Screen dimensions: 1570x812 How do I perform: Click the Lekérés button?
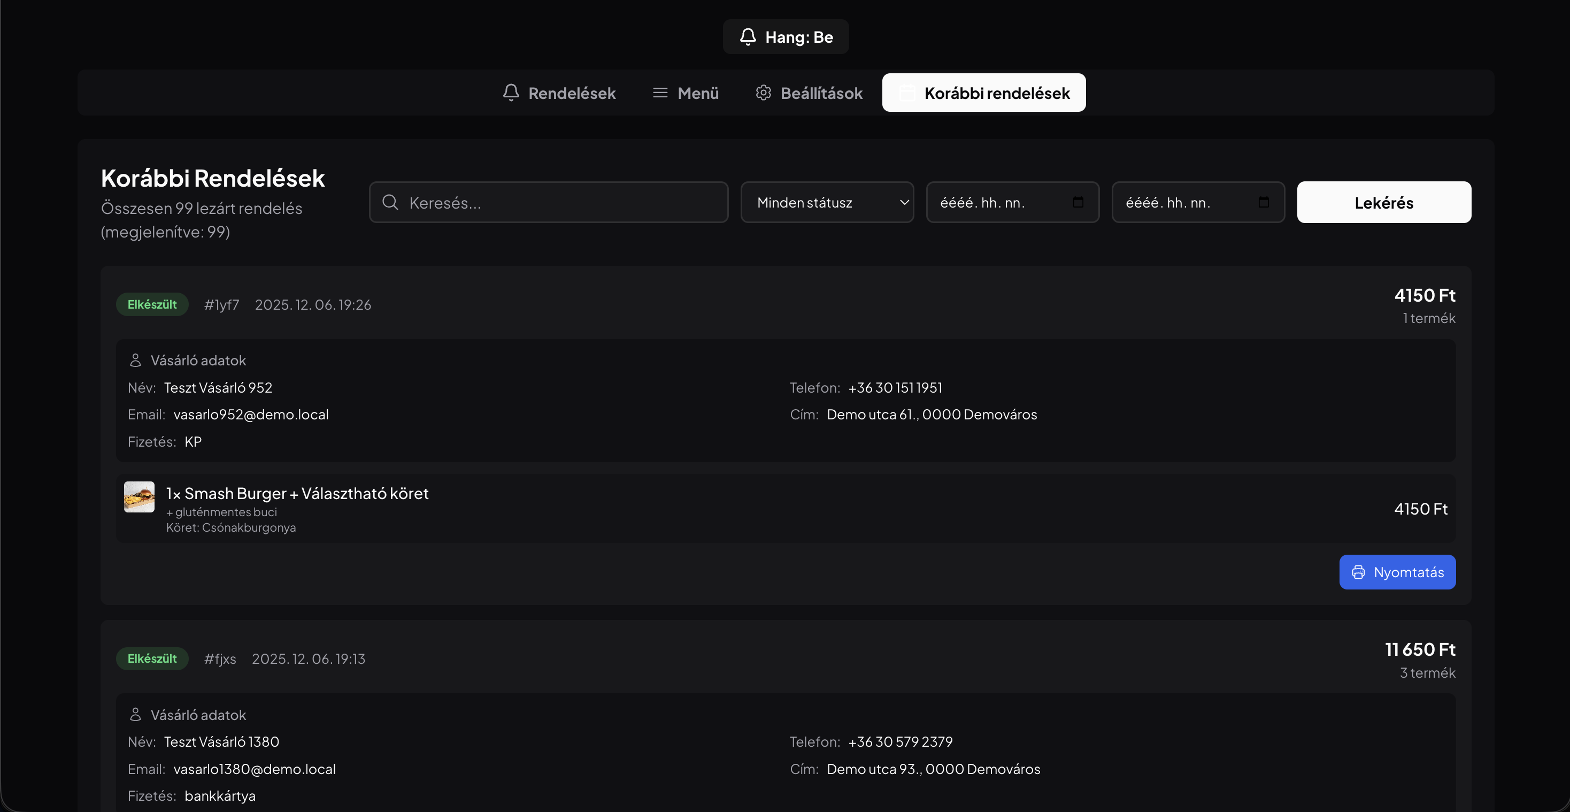click(x=1384, y=202)
